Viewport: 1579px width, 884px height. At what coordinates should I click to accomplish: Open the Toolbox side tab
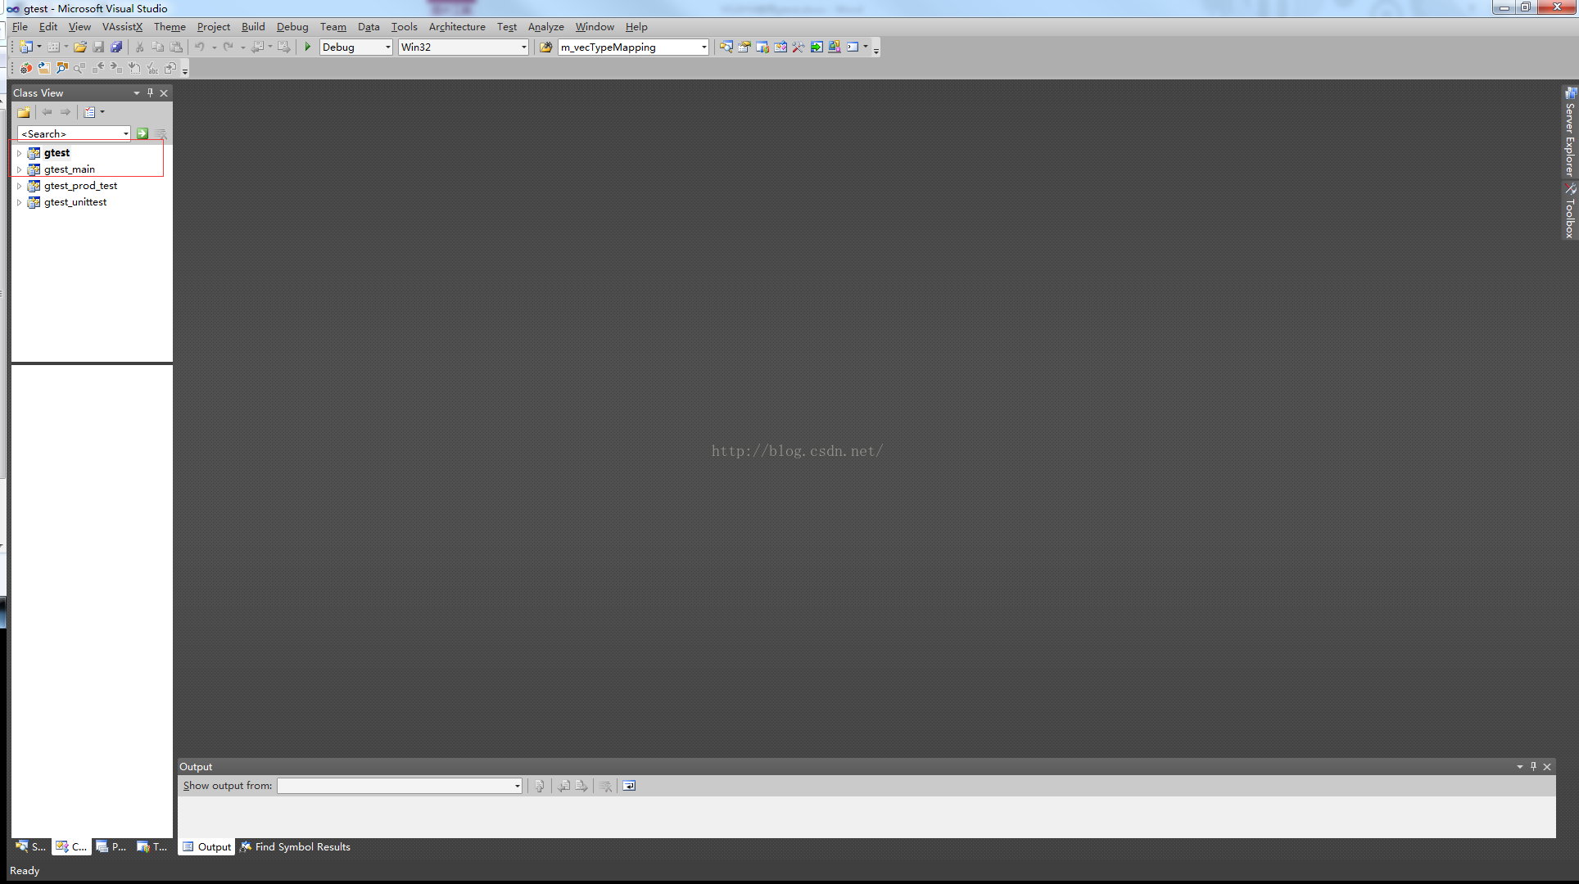point(1570,211)
